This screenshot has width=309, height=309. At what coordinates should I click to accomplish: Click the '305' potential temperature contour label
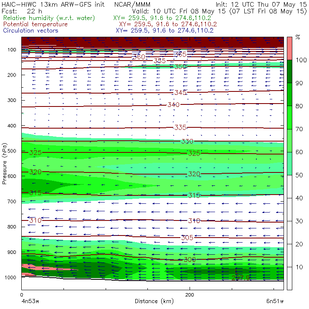point(187,238)
